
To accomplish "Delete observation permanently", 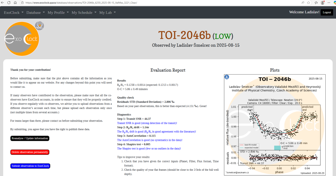I will coord(30,152).
